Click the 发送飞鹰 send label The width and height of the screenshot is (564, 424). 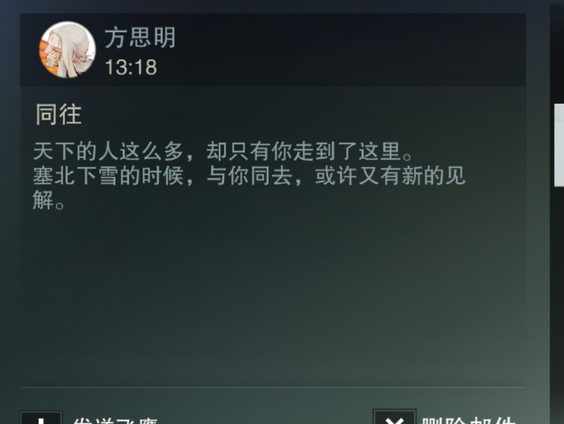[115, 421]
